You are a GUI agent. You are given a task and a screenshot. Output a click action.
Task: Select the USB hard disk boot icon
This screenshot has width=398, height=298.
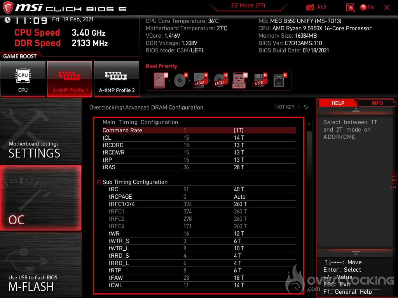(200, 80)
